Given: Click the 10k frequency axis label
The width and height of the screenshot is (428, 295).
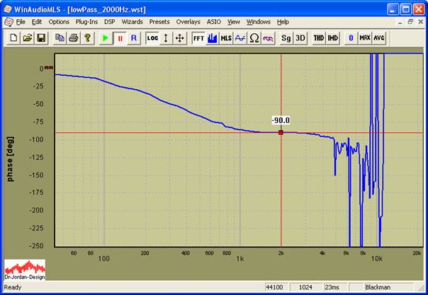Looking at the screenshot, I should [x=377, y=258].
